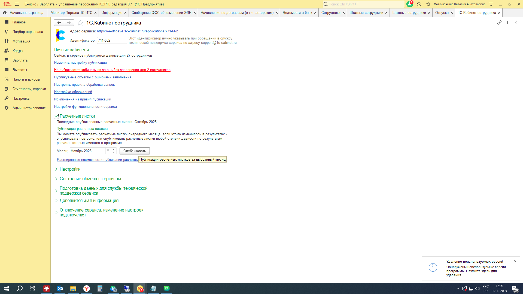Open red link about unpublished cabinets errors
Viewport: 523px width, 294px height.
coord(112,70)
